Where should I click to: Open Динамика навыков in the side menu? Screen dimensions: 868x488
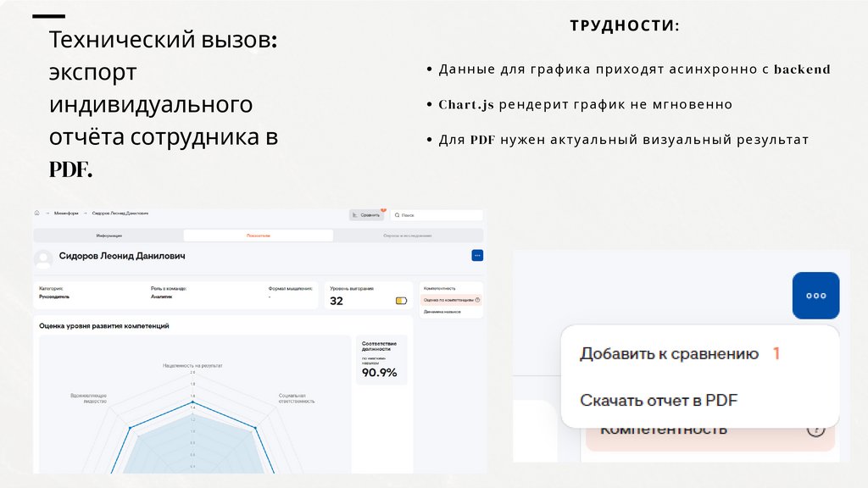point(442,312)
